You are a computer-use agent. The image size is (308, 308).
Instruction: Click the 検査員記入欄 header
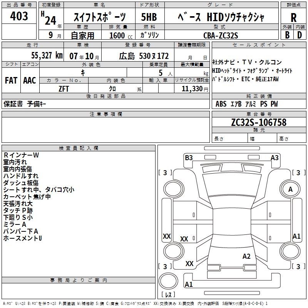79,148
